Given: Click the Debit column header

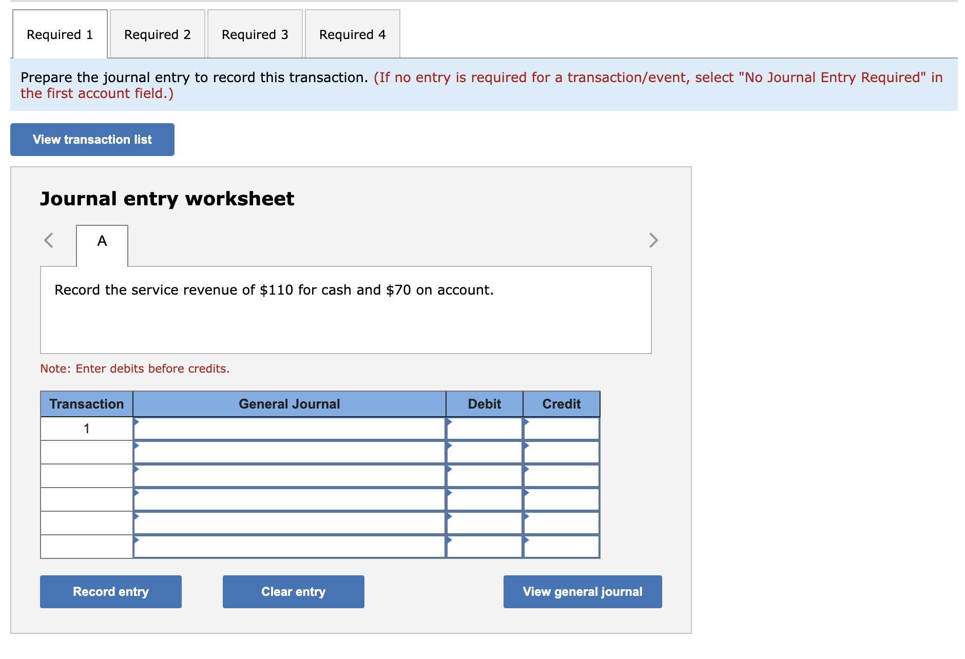Looking at the screenshot, I should pos(485,404).
